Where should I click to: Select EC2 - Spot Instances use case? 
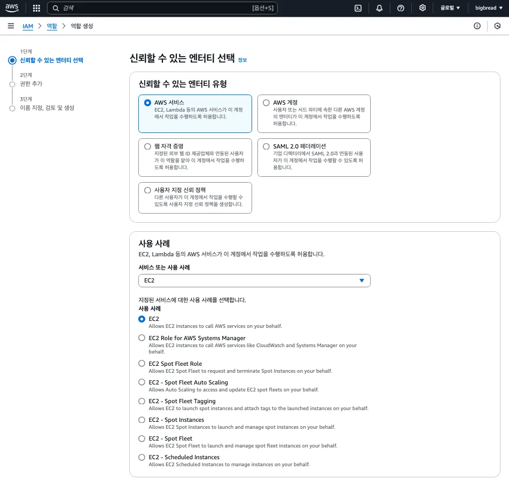pos(142,420)
